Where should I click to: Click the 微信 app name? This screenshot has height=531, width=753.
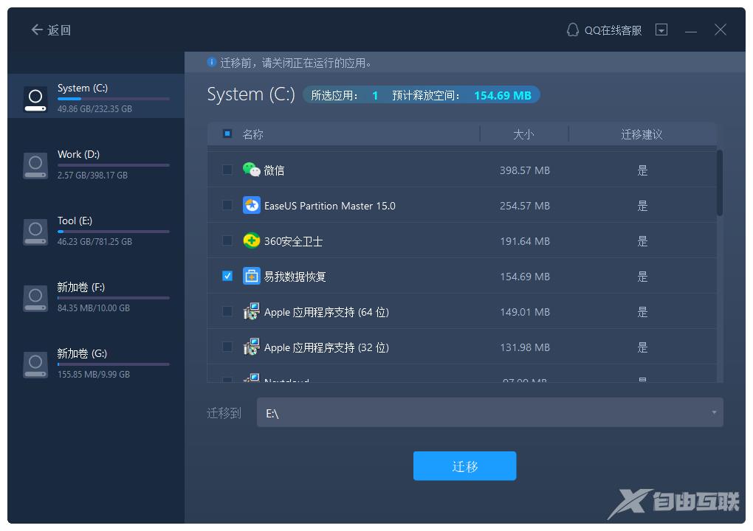(274, 170)
